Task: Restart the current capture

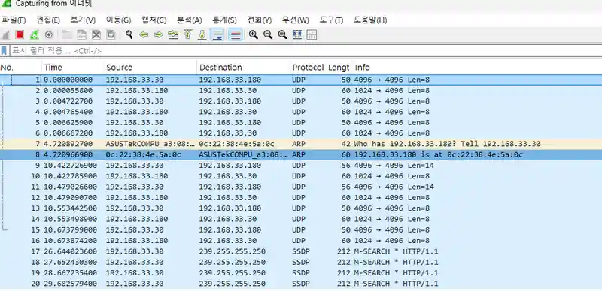Action: coord(34,34)
